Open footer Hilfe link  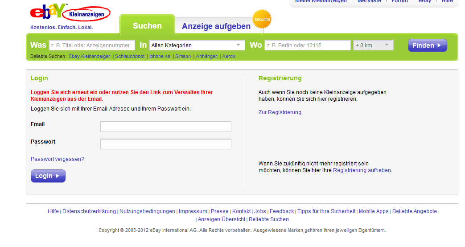click(53, 211)
